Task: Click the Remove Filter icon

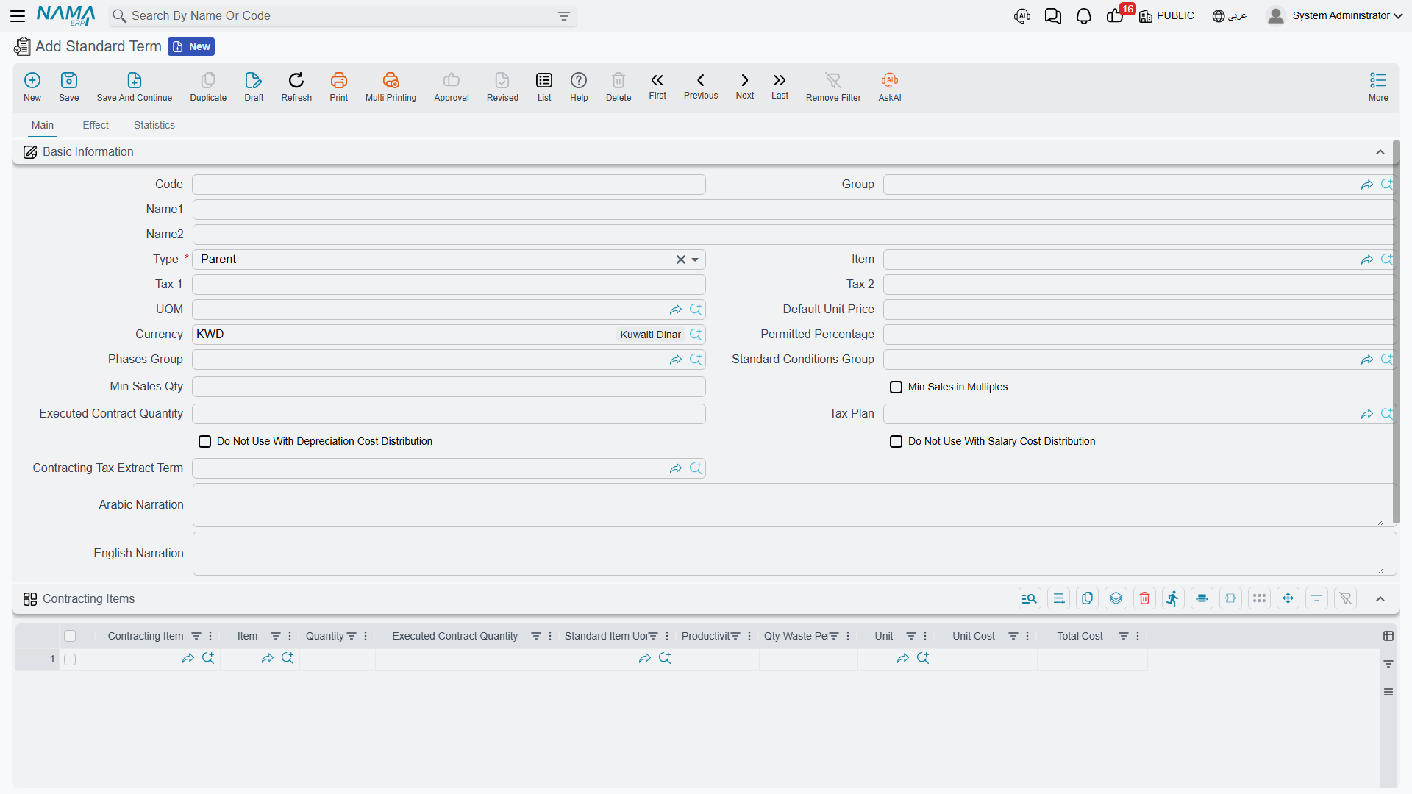Action: 833,87
